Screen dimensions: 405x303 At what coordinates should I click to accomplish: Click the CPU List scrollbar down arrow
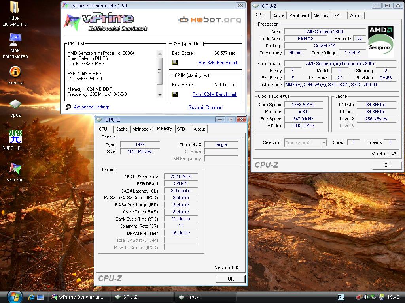[x=160, y=95]
